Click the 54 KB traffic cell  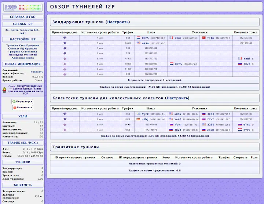tap(128, 124)
